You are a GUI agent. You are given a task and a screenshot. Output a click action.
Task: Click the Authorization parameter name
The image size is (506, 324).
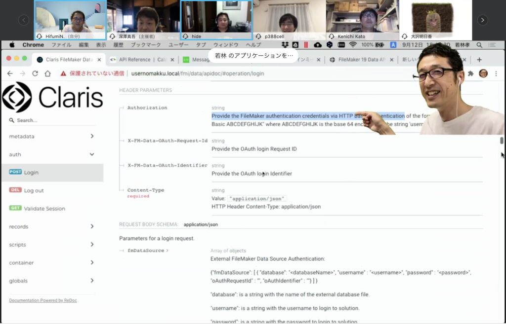pyautogui.click(x=147, y=108)
